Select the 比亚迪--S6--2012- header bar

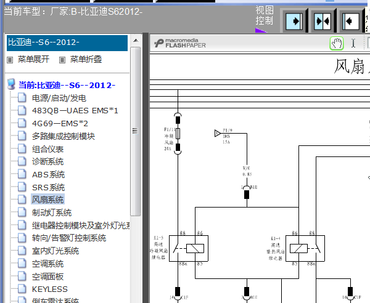tap(67, 43)
